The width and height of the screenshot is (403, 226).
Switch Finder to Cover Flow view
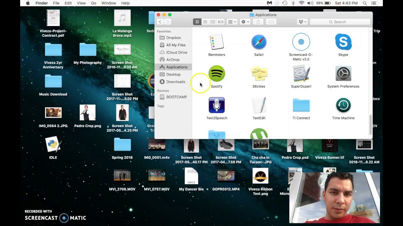click(221, 22)
